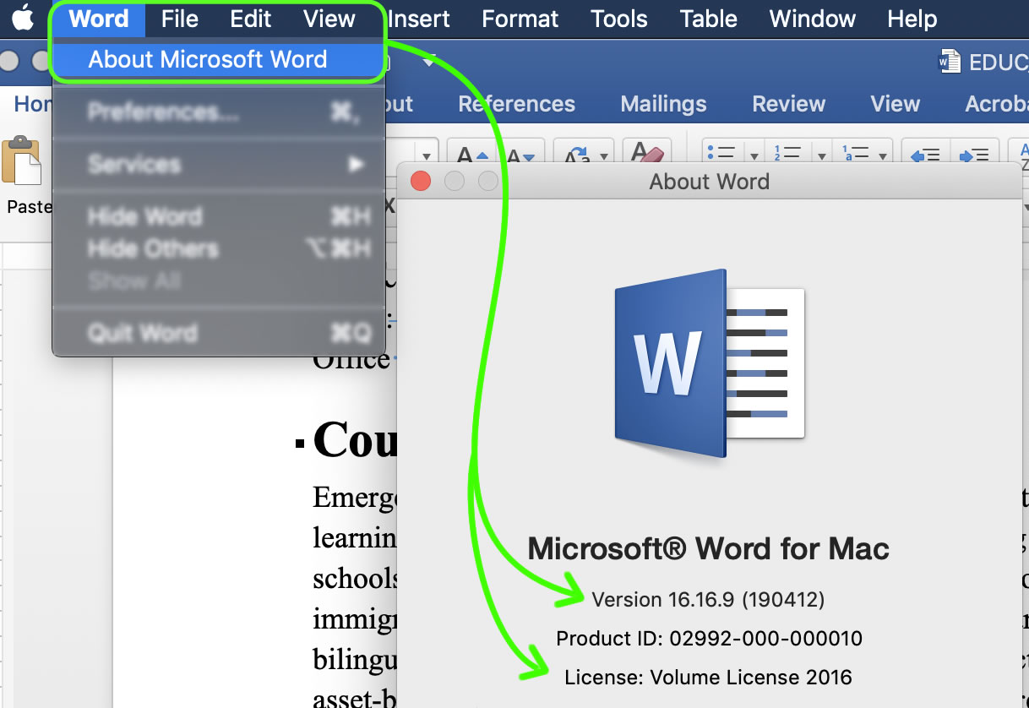Open the Help menu
Viewport: 1029px width, 708px height.
(912, 19)
